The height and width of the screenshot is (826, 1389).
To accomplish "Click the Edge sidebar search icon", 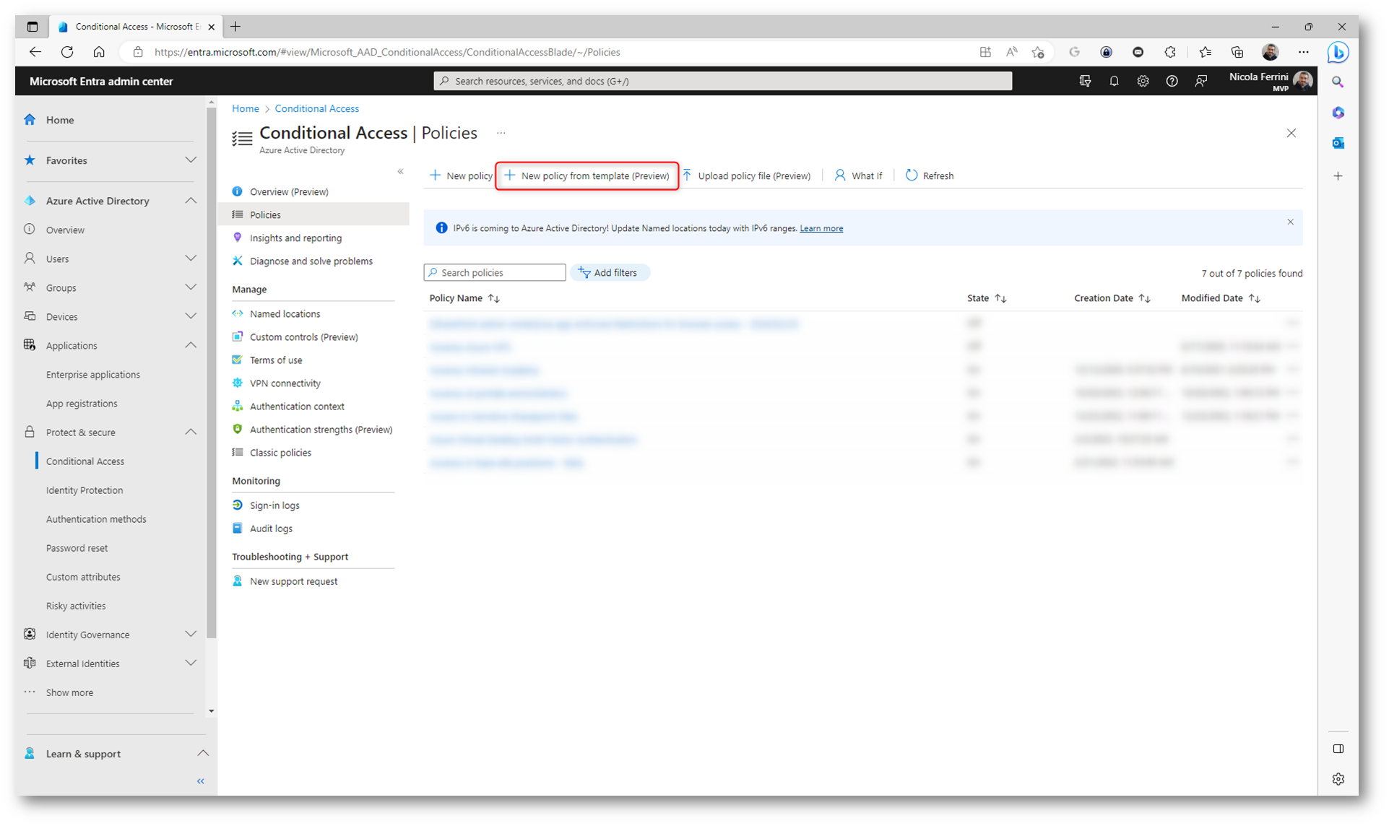I will click(1338, 82).
